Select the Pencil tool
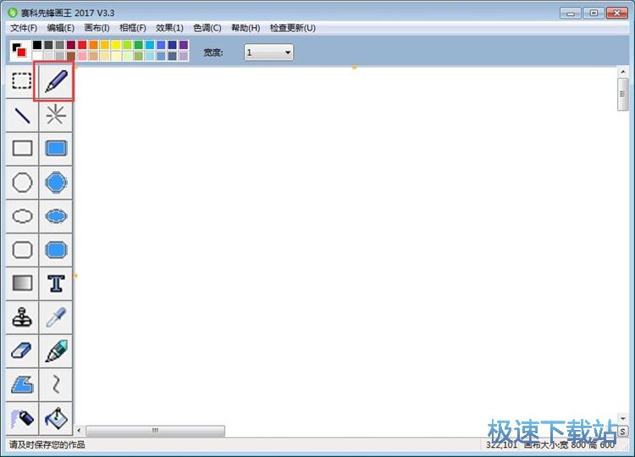The width and height of the screenshot is (635, 457). (56, 81)
